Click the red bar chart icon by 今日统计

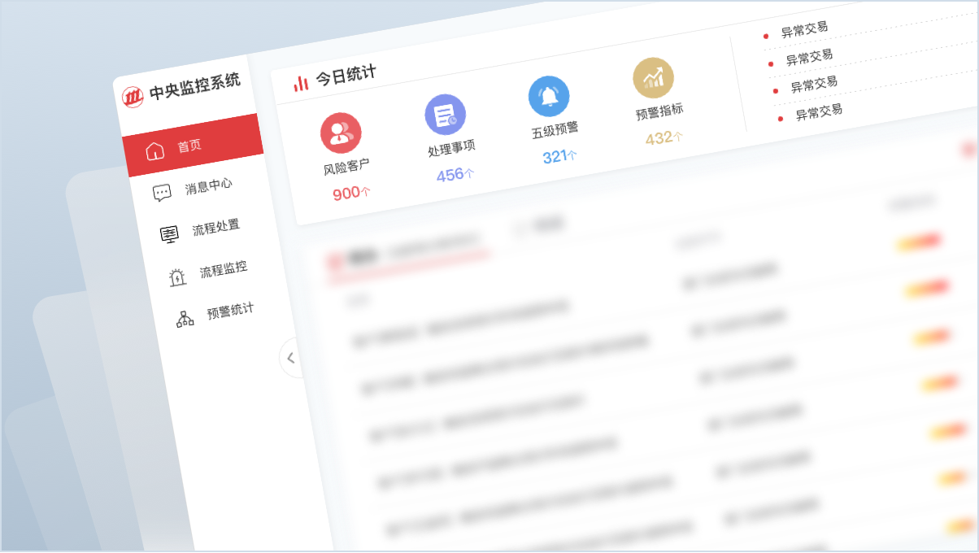(x=302, y=83)
